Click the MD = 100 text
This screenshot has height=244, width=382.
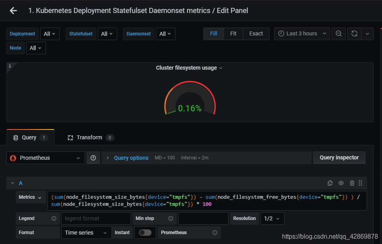[165, 158]
